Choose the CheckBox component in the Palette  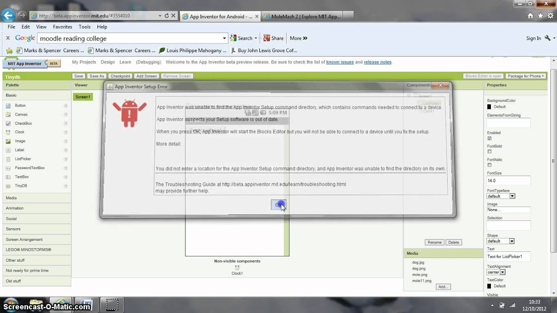pos(23,123)
